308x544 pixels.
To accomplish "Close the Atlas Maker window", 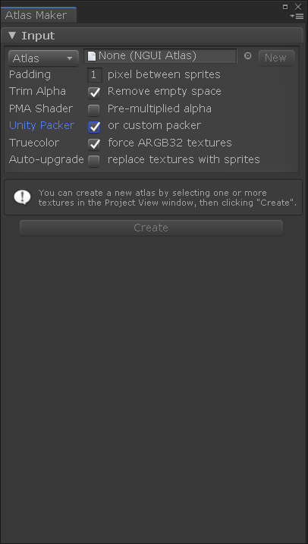I will (298, 7).
